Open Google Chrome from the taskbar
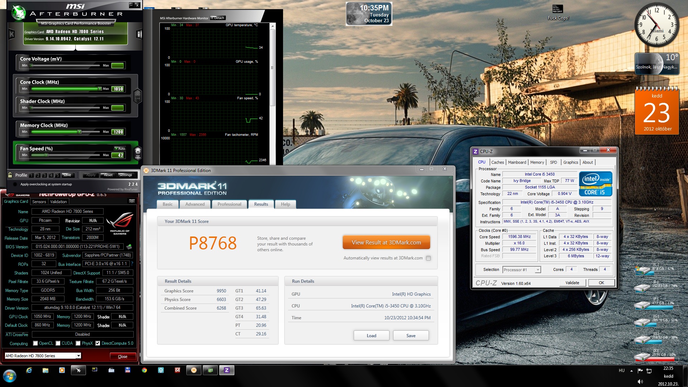Viewport: 688px width, 387px height. tap(144, 370)
